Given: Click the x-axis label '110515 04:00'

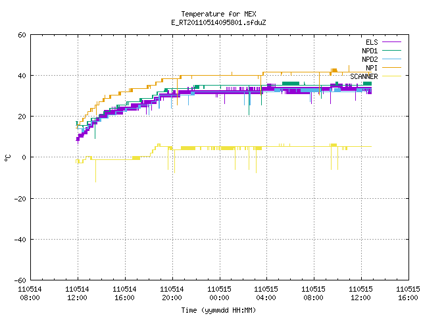Looking at the screenshot, I should pos(266,294).
